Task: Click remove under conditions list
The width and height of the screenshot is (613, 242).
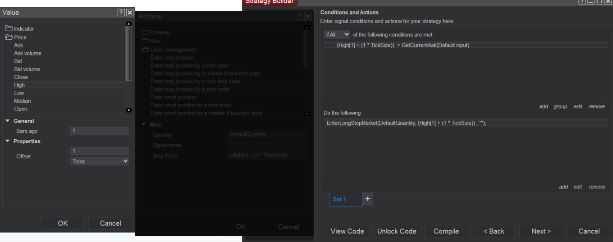Action: click(x=597, y=107)
